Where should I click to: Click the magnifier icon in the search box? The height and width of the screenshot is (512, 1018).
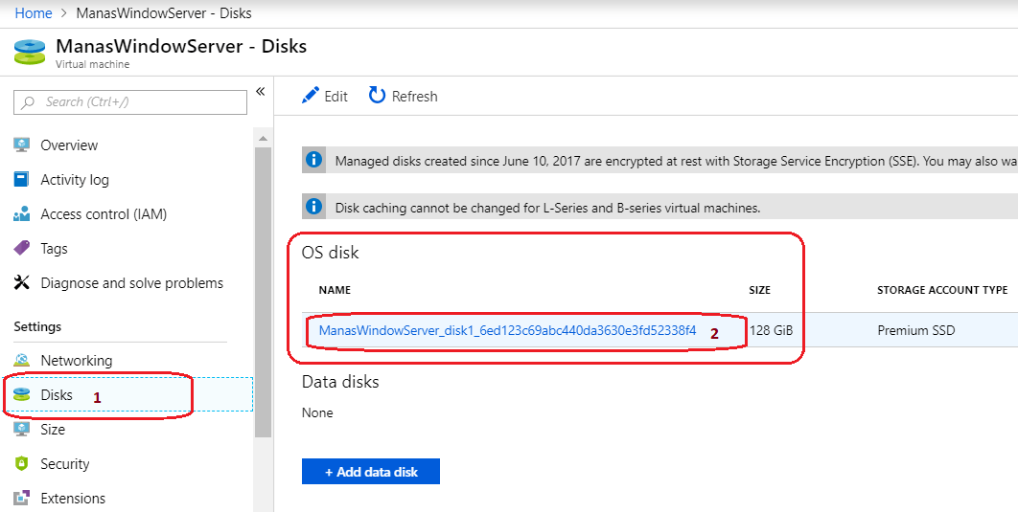[28, 102]
